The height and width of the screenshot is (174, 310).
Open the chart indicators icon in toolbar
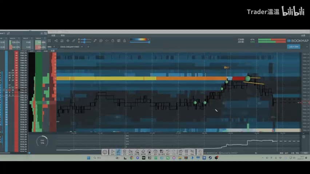pyautogui.click(x=62, y=41)
